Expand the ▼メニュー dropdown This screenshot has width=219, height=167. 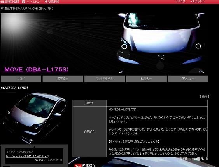188,79
